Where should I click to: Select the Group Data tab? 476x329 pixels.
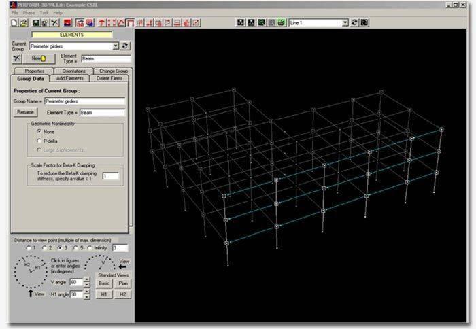pos(31,79)
